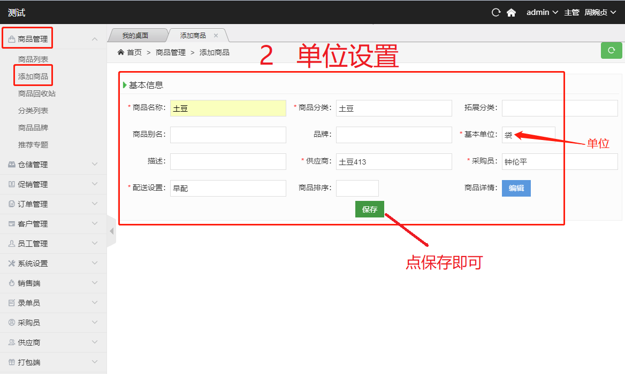Open 商品列表 in the sidebar
625x374 pixels.
33,59
